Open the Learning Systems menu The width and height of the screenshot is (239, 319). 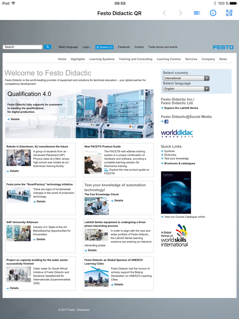(x=102, y=59)
